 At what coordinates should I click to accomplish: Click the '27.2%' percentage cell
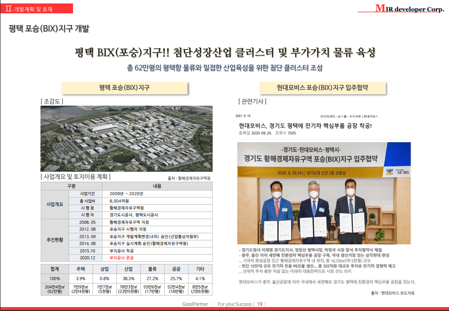tap(152, 278)
